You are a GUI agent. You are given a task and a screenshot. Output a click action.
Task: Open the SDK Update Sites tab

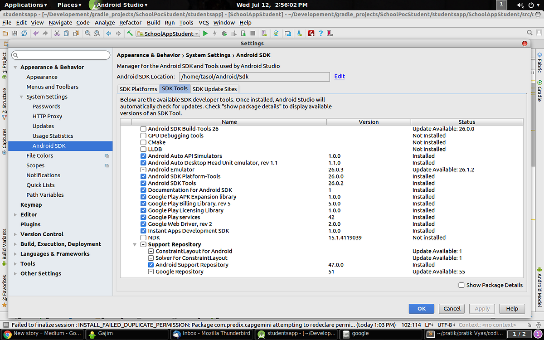[x=214, y=88]
